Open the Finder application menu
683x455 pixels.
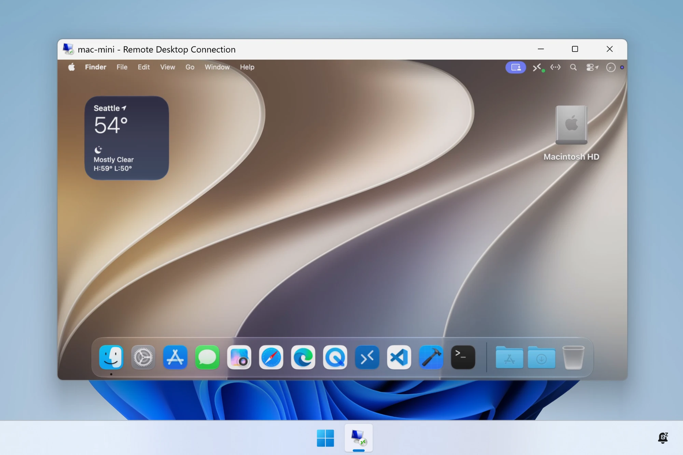pyautogui.click(x=96, y=67)
